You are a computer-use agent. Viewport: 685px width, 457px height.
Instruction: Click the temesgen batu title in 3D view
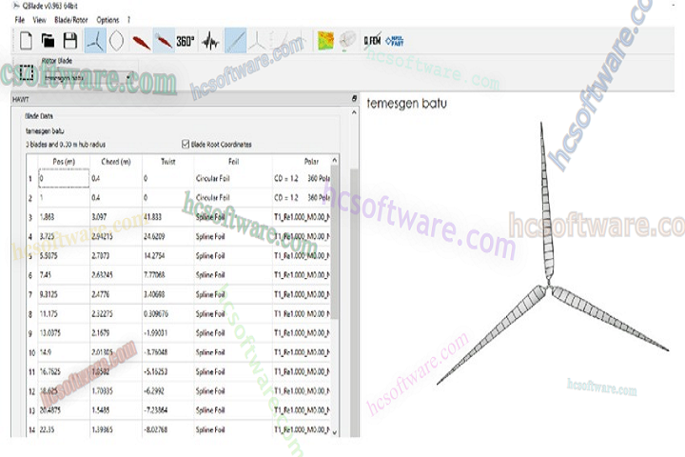tap(407, 104)
